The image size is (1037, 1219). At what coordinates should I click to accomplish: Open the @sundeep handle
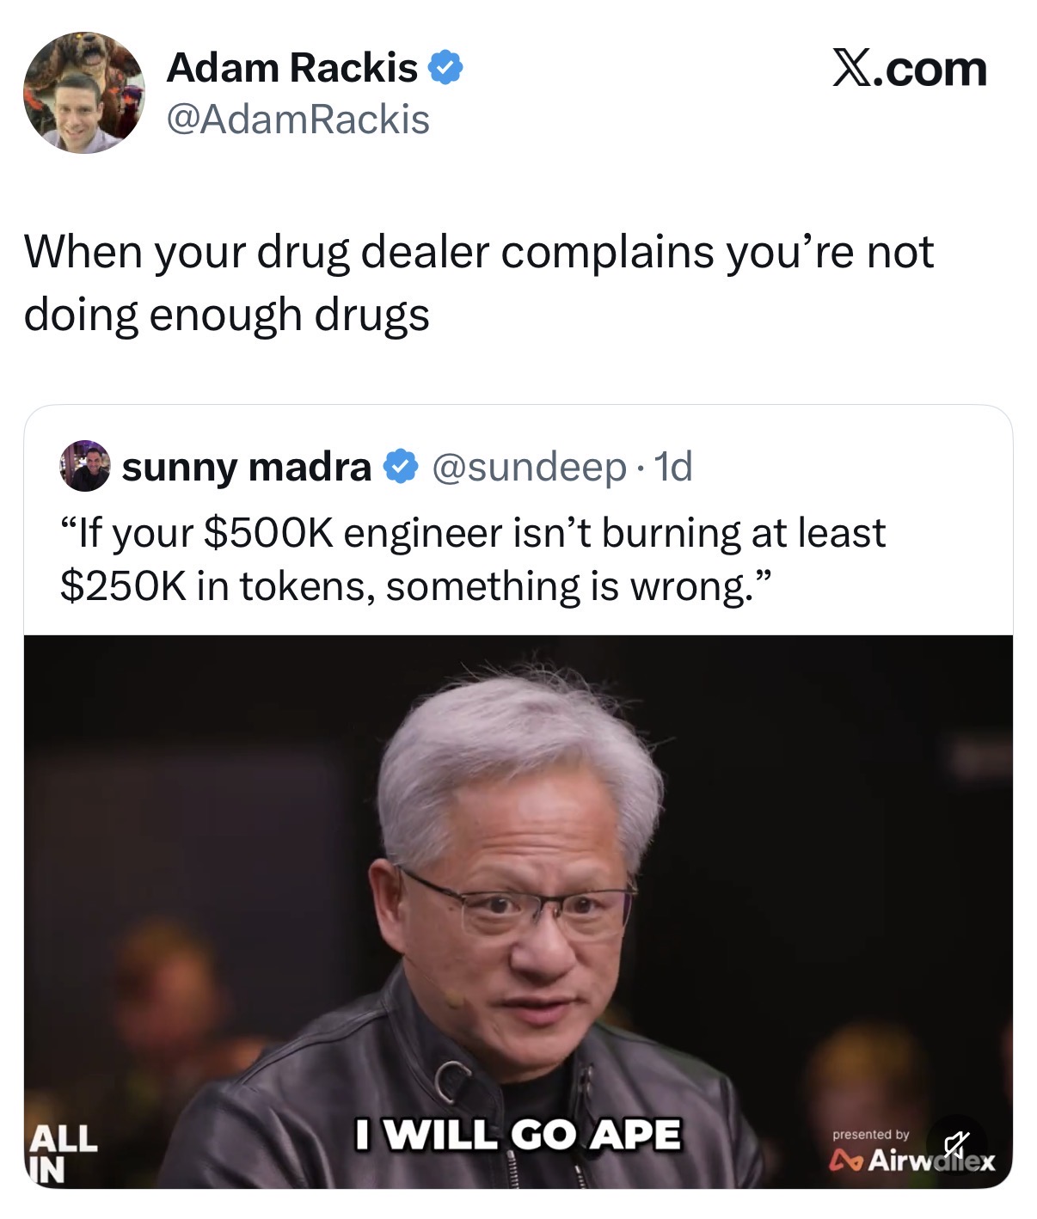pos(529,467)
